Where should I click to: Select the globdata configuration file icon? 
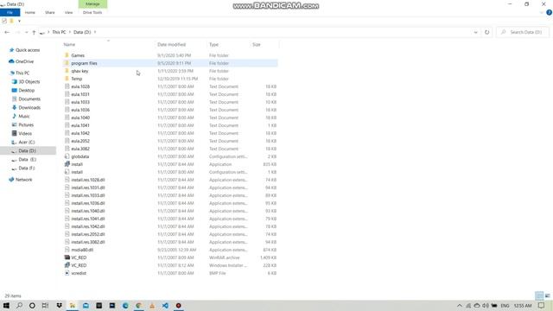[67, 156]
